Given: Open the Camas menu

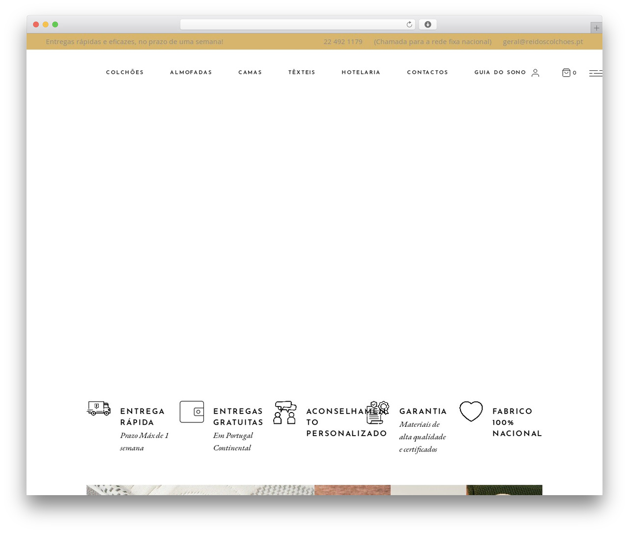Looking at the screenshot, I should [250, 72].
